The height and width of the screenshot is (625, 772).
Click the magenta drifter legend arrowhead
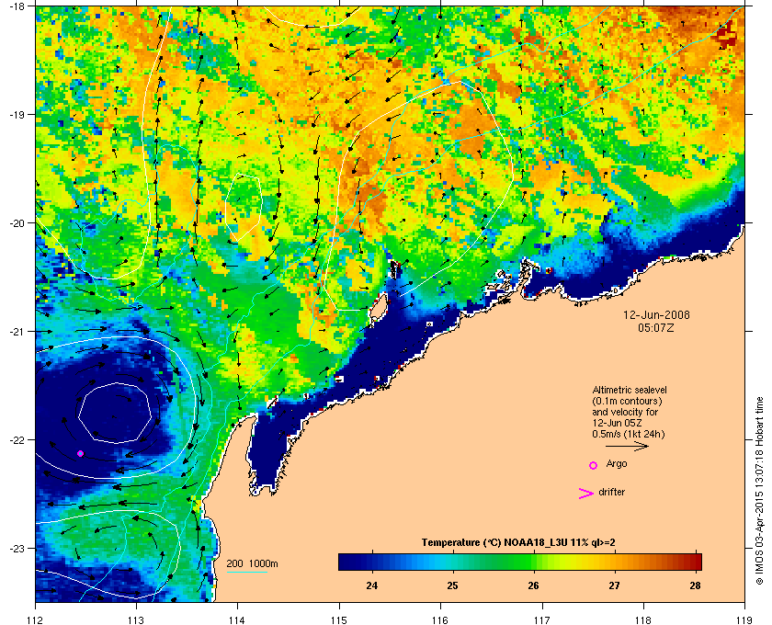[586, 494]
